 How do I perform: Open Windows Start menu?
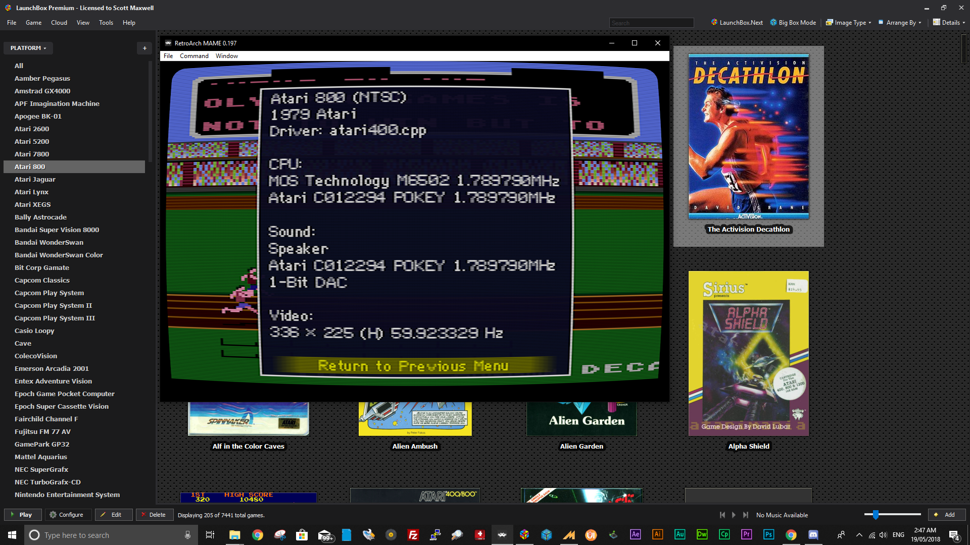(12, 535)
